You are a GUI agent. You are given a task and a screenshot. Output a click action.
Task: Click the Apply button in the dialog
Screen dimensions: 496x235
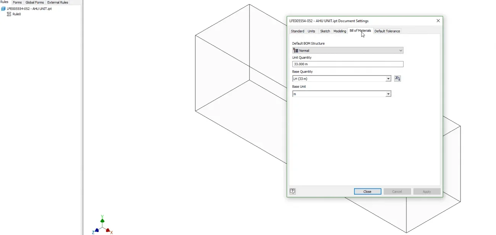(427, 192)
